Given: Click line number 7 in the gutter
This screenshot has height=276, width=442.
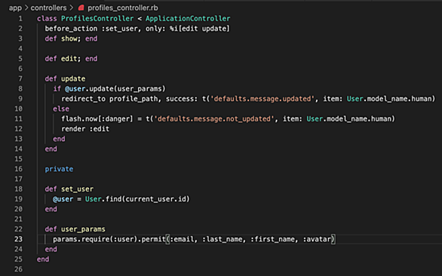Looking at the screenshot, I should coord(20,78).
